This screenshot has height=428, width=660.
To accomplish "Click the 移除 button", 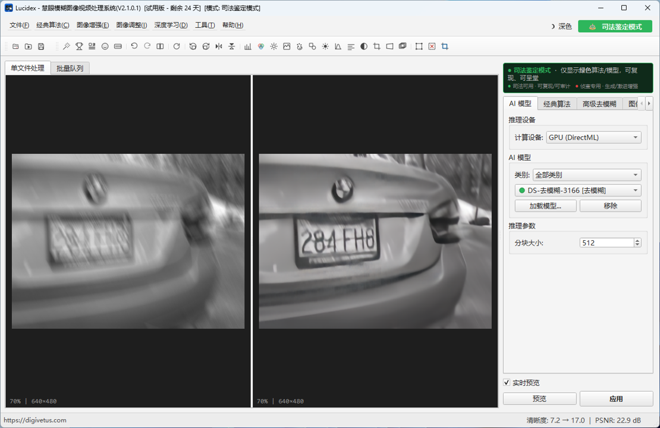I will [610, 206].
